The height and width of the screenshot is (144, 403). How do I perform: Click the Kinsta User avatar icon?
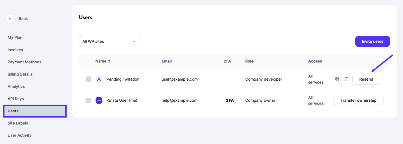[x=99, y=101]
